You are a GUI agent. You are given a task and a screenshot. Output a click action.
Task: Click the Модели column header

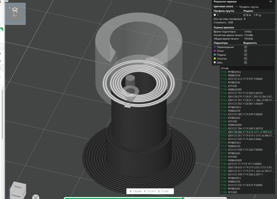pos(248,11)
